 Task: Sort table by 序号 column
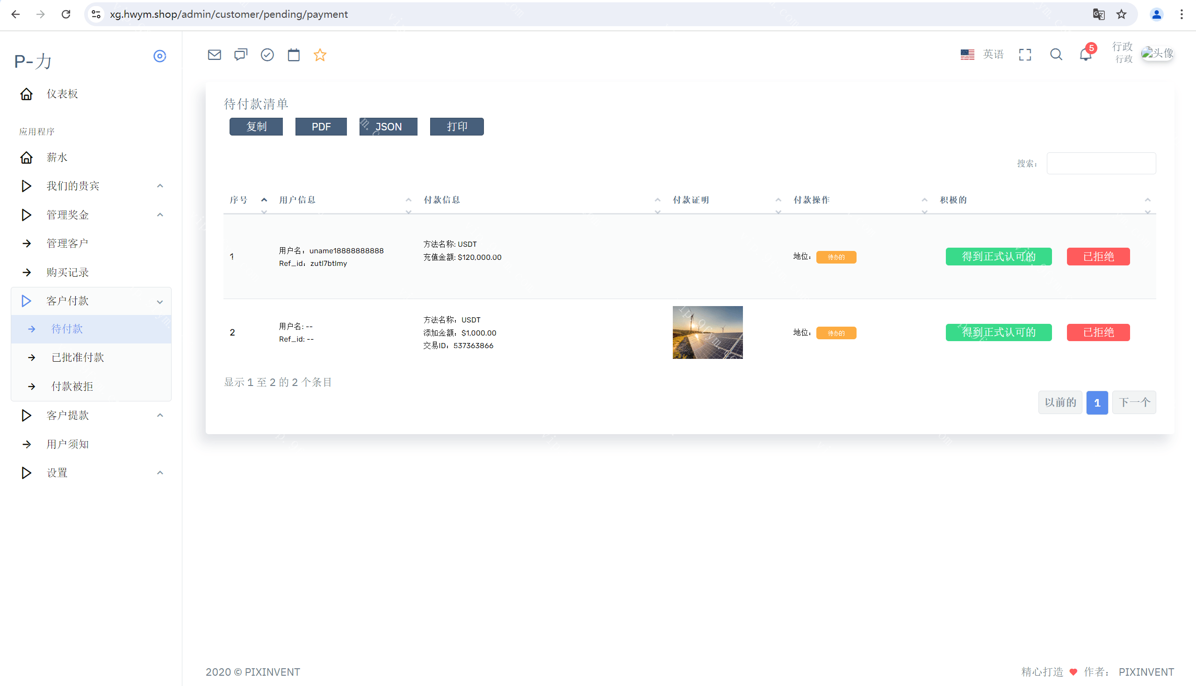pyautogui.click(x=238, y=200)
